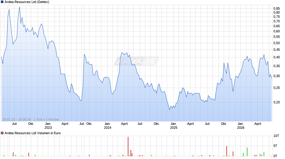Click the 0,55 price axis label
This screenshot has width=285, height=159.
[x=277, y=37]
